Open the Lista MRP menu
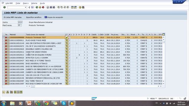The height and width of the screenshot is (106, 189). [x=9, y=3]
